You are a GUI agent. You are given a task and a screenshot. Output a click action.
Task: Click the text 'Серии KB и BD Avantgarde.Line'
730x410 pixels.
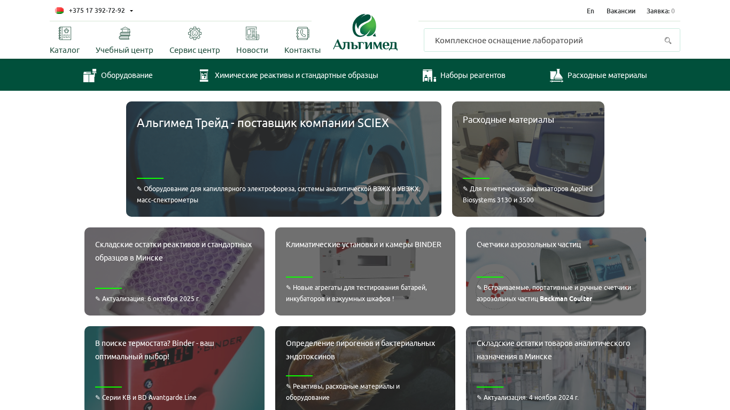[149, 398]
